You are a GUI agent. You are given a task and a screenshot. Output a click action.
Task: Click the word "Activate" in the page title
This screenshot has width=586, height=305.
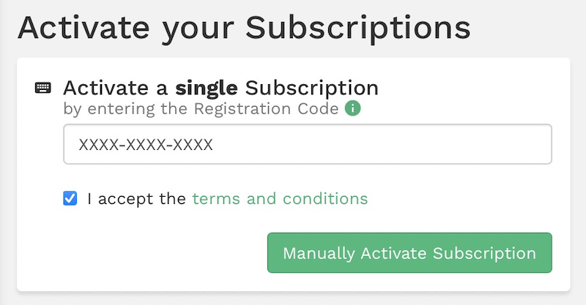tap(86, 28)
